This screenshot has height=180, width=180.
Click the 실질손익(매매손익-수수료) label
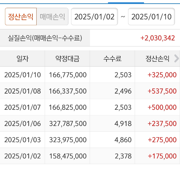click(x=45, y=38)
